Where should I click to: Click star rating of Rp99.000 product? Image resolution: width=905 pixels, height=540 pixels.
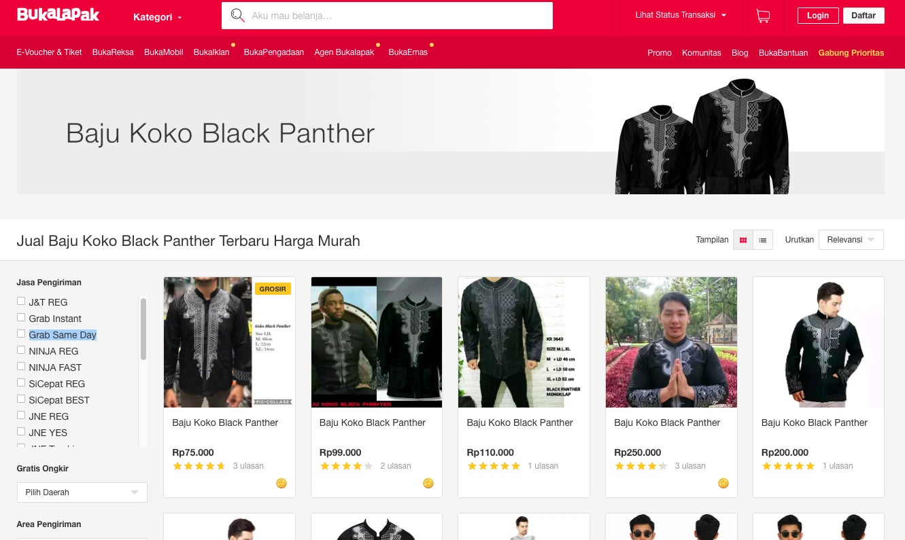346,466
